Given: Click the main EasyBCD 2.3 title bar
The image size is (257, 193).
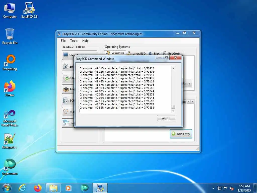Looking at the screenshot, I should tap(115, 34).
